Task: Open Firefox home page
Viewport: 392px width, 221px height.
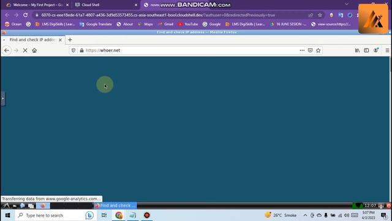Action: (x=34, y=50)
